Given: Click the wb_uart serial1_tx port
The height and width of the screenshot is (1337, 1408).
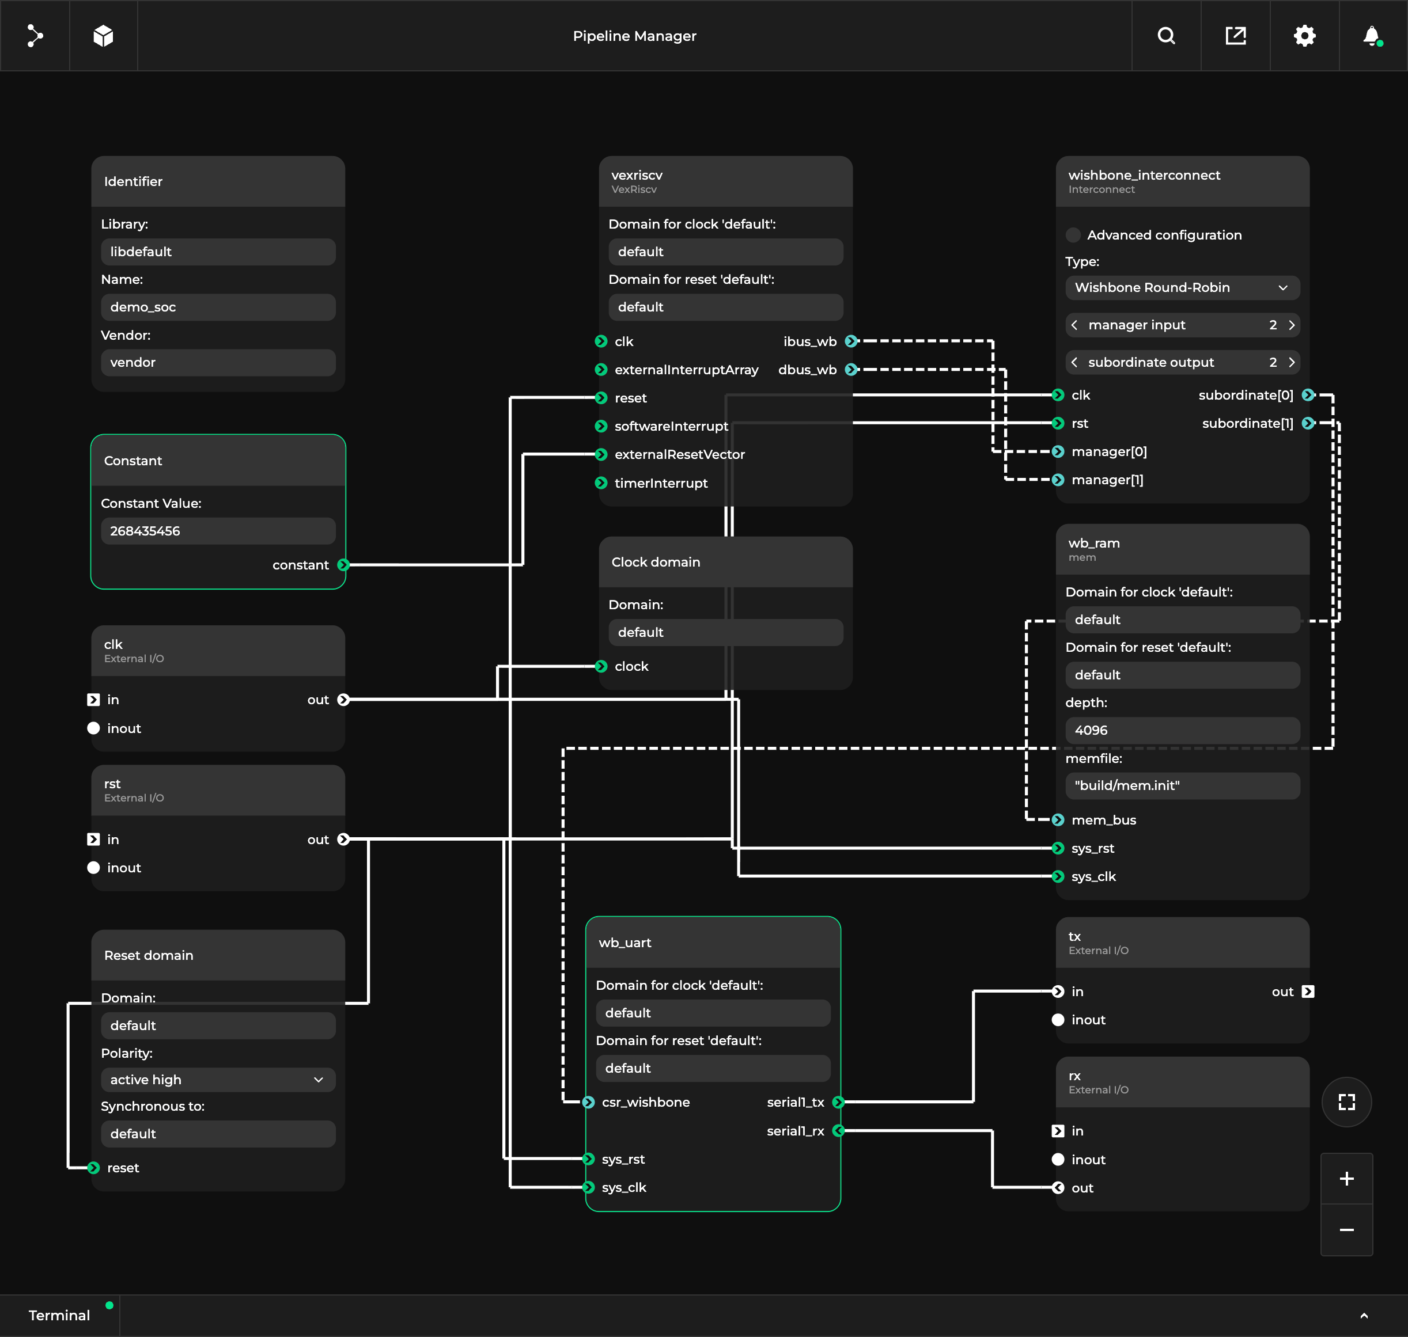Looking at the screenshot, I should (838, 1102).
